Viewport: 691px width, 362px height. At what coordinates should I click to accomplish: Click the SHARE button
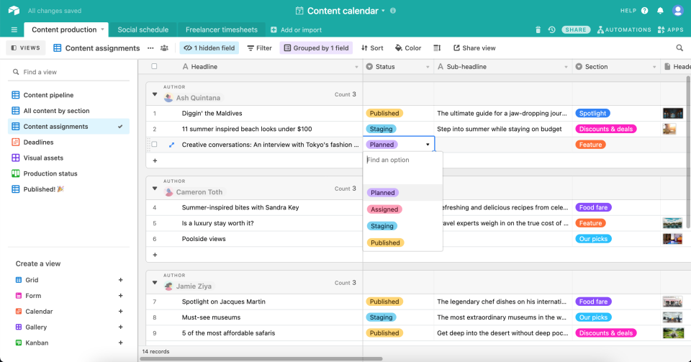pyautogui.click(x=576, y=30)
